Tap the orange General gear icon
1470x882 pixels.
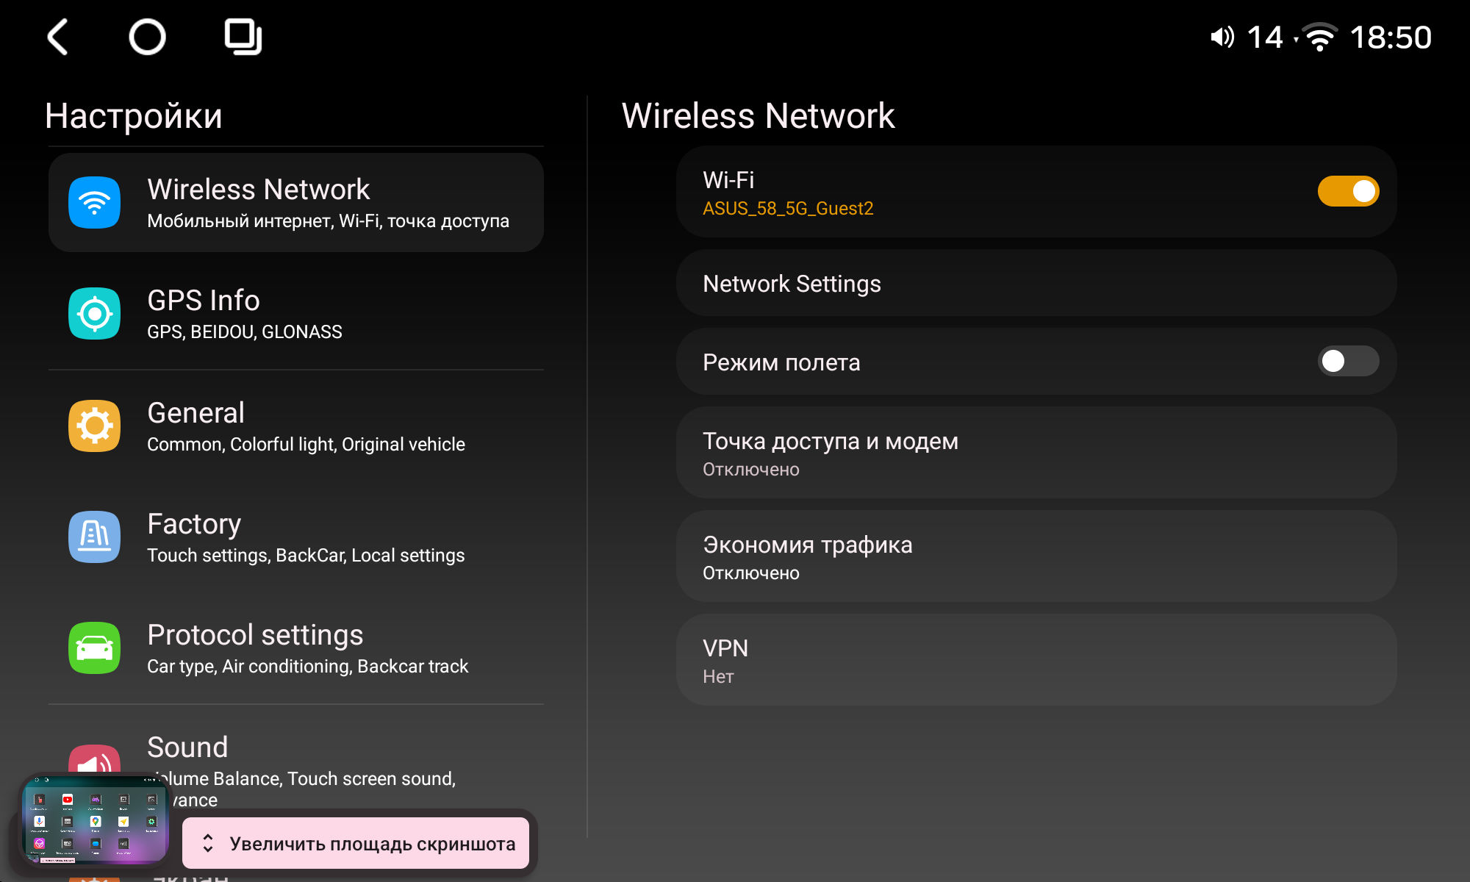click(95, 426)
